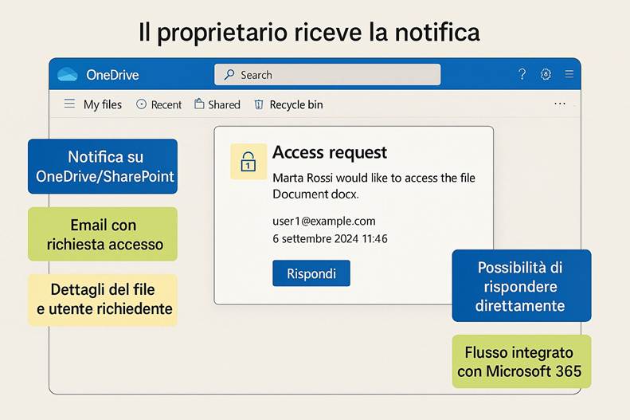
Task: Click the Shared folder icon
Action: tap(199, 104)
